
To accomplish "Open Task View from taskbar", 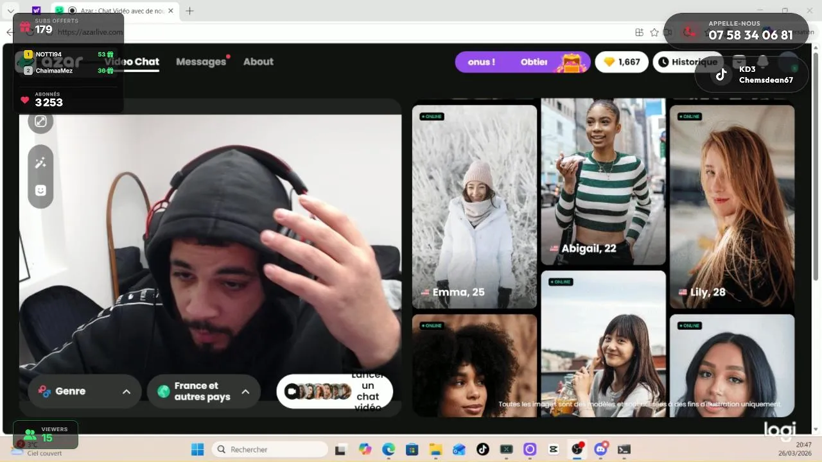I will (341, 449).
